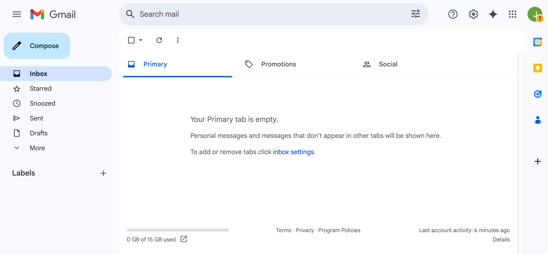Click the search options filter icon

(x=415, y=14)
